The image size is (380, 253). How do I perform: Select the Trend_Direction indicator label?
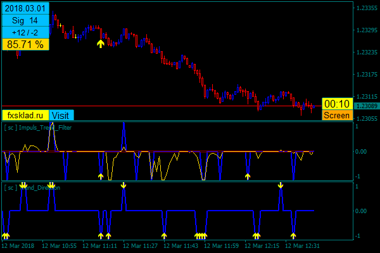[x=32, y=188]
